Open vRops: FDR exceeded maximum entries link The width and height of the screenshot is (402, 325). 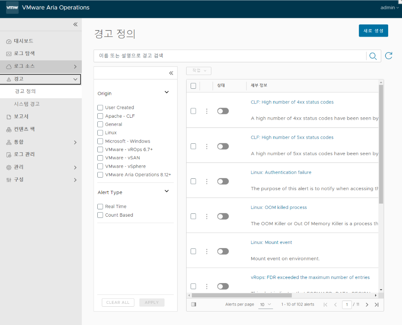[x=310, y=277]
